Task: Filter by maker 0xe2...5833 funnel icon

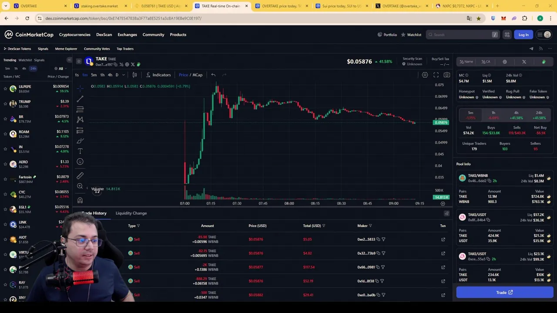Action: [x=383, y=240]
